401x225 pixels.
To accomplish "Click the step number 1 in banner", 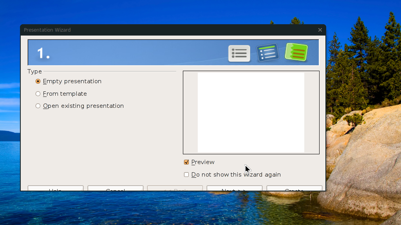I will coord(43,54).
